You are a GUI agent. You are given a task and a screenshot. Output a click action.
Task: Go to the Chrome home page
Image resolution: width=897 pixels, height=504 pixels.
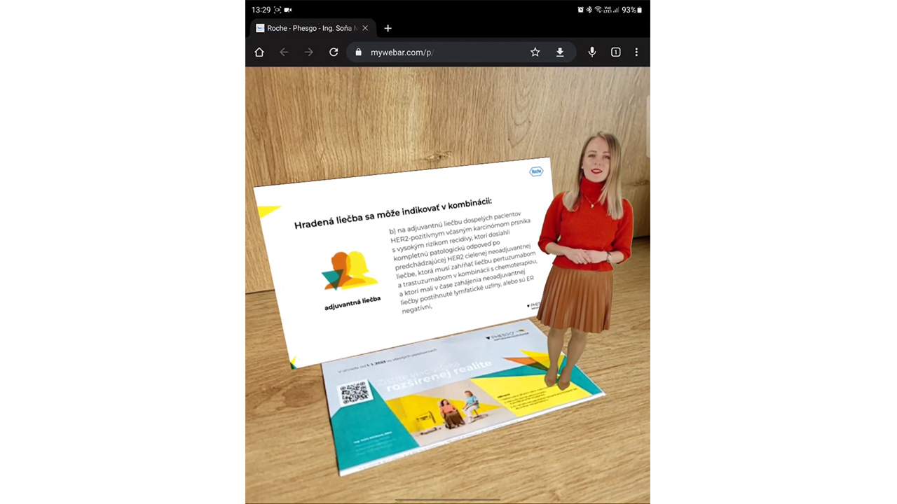coord(259,52)
